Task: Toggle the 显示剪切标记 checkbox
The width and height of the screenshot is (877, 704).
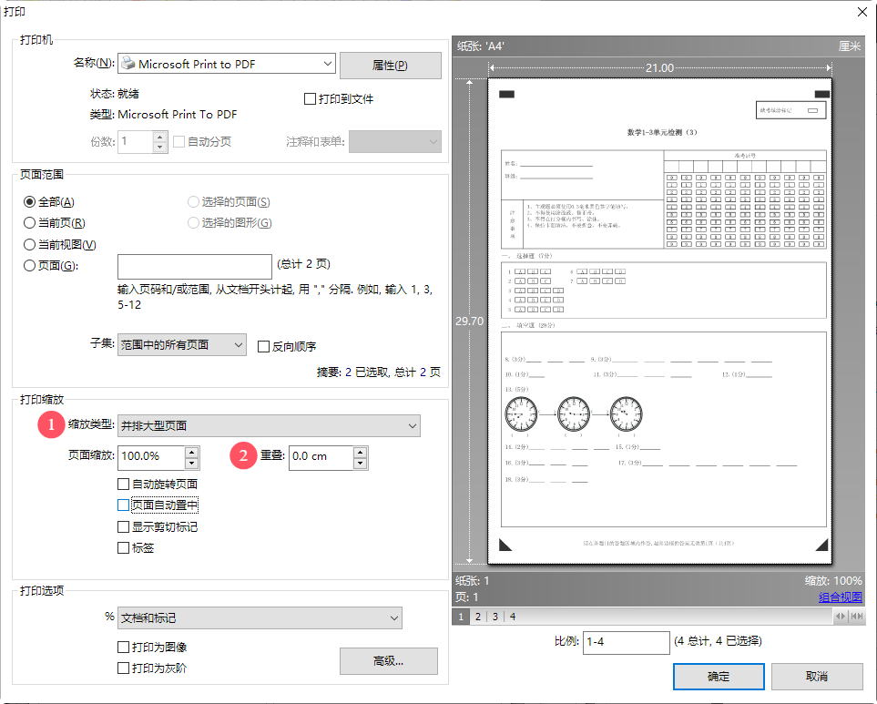Action: point(124,526)
